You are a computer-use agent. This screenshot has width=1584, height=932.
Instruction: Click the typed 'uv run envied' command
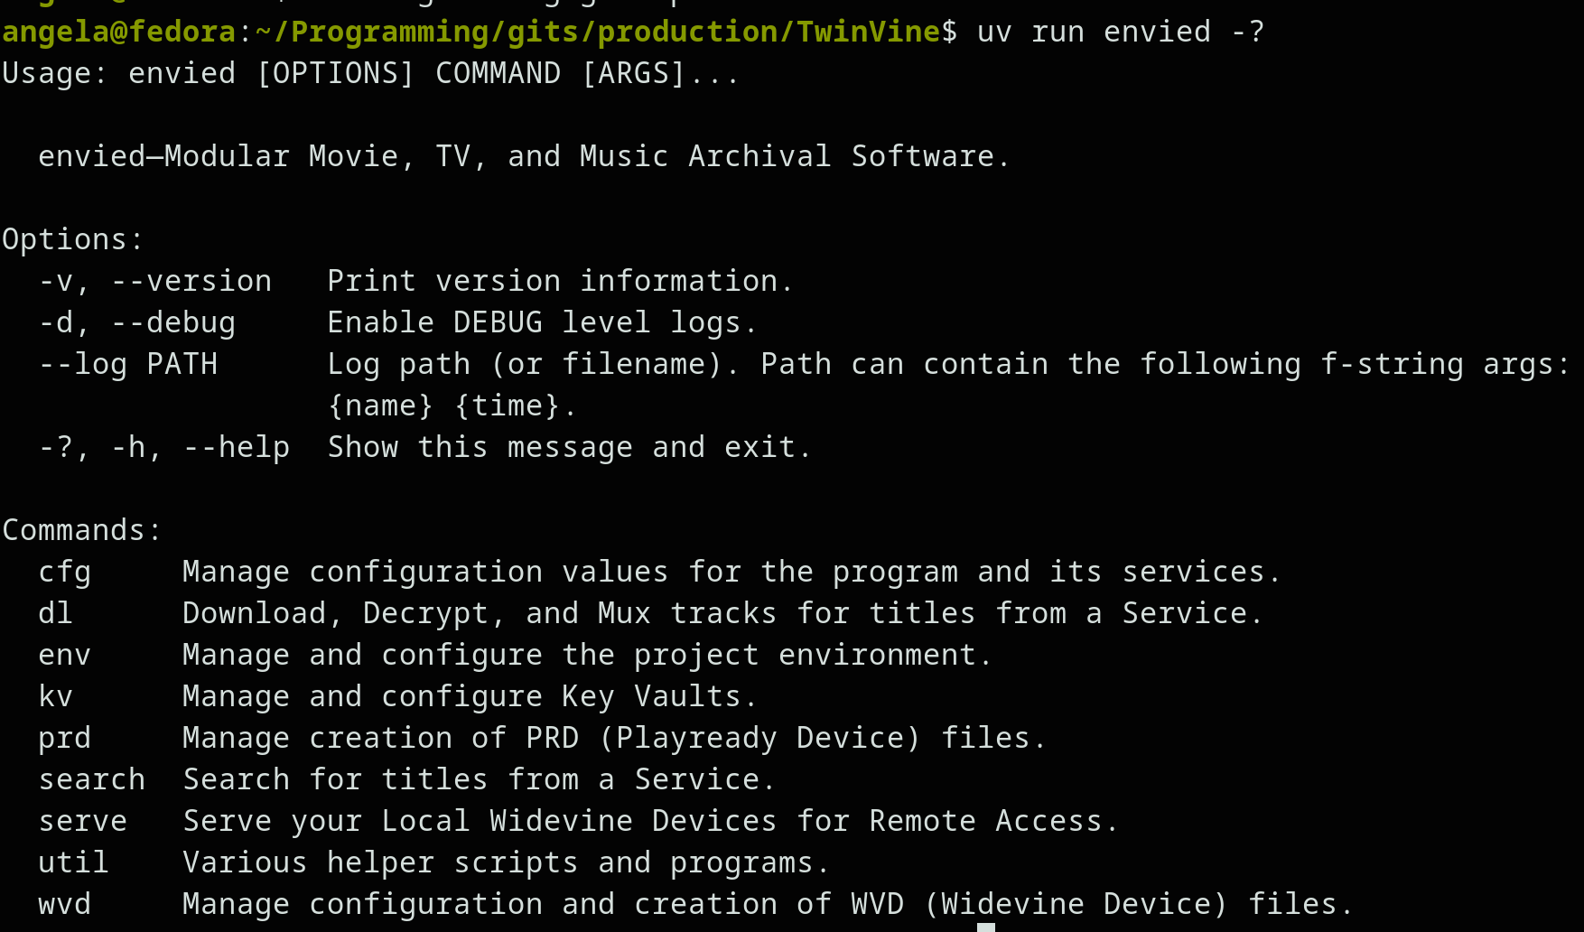1093,32
